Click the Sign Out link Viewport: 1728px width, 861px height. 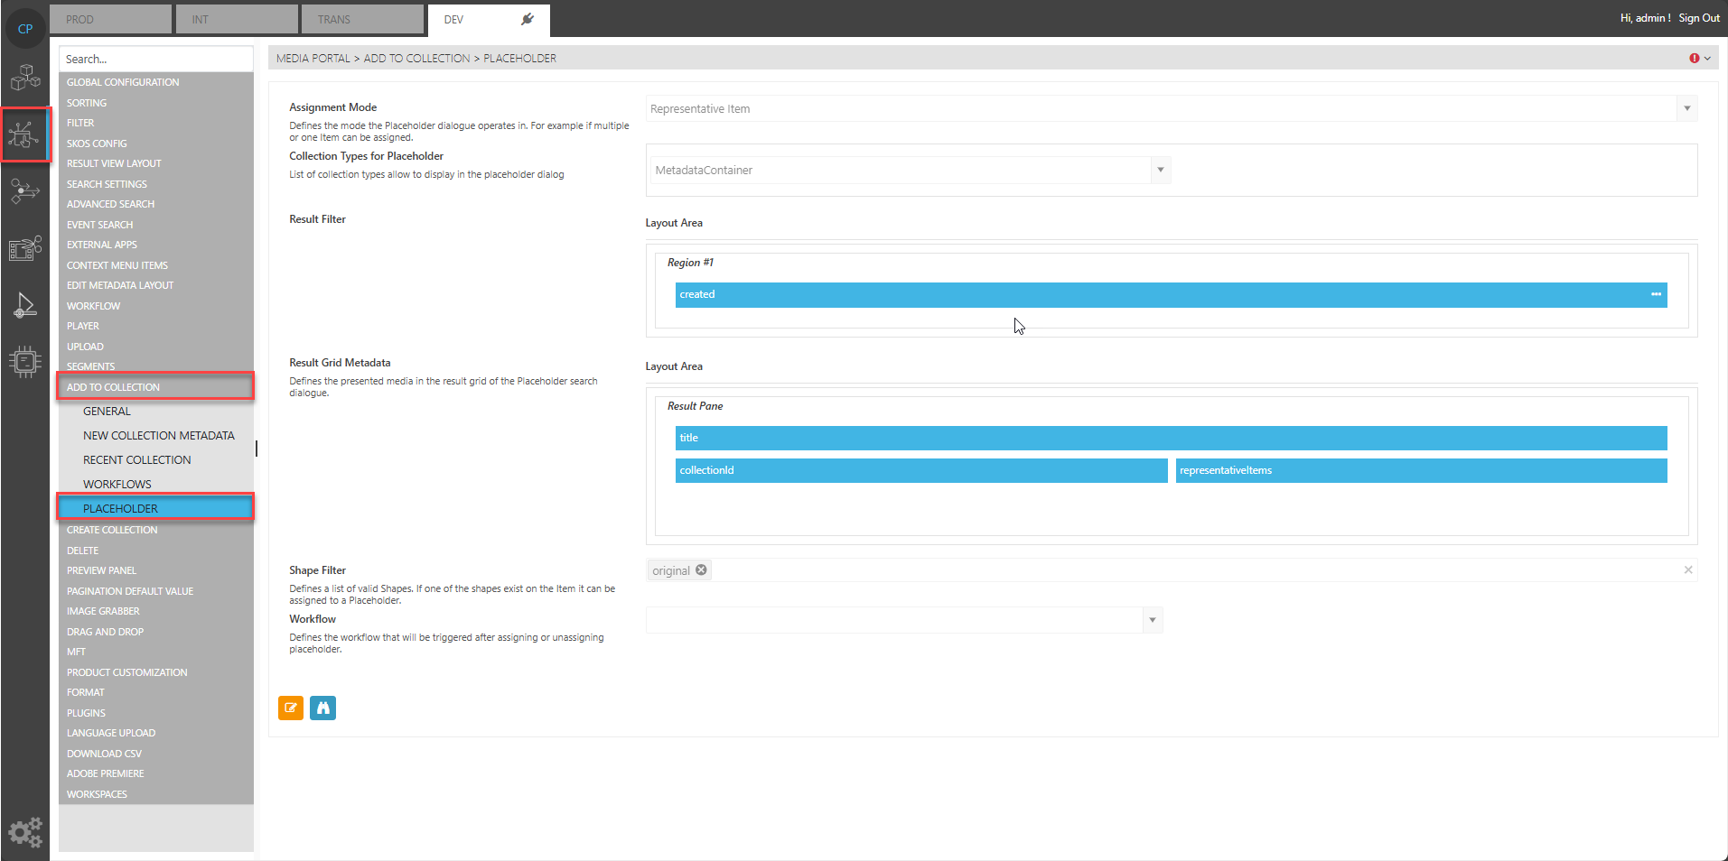pos(1698,18)
